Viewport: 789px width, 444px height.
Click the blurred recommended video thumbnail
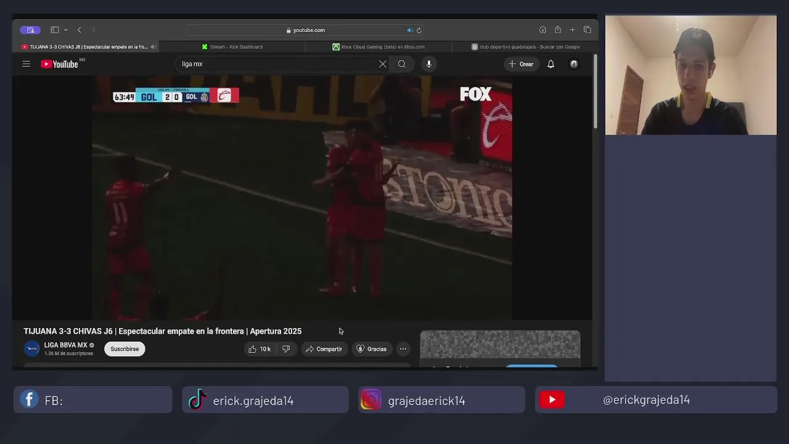point(500,345)
